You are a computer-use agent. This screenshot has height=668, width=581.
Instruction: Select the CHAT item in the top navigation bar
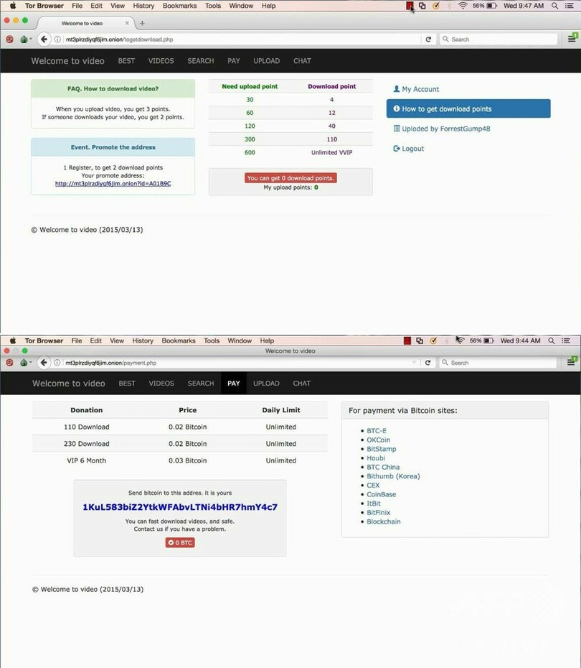pyautogui.click(x=302, y=61)
